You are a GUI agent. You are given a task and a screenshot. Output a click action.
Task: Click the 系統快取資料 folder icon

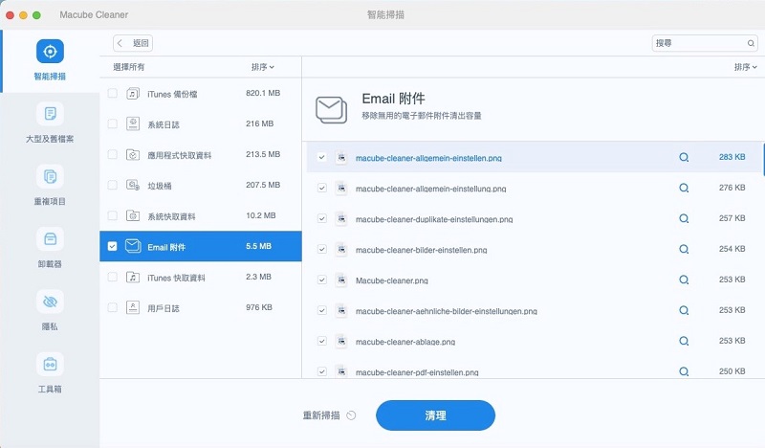133,215
